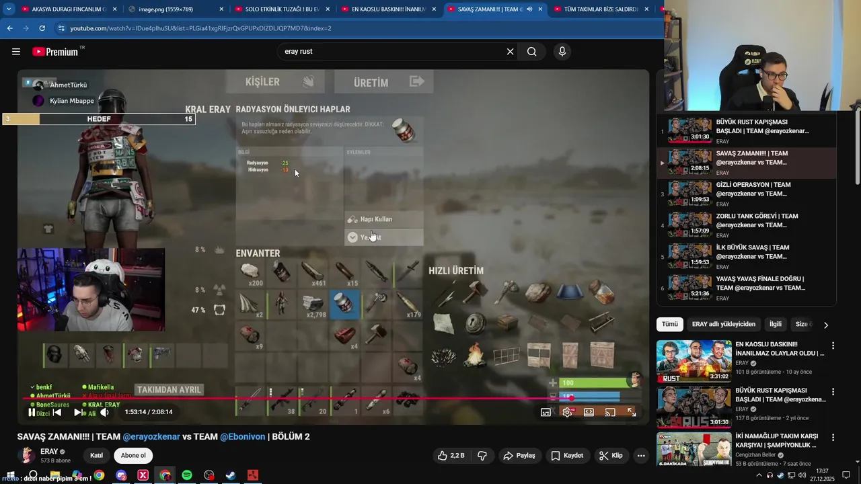861x484 pixels.
Task: Skip to previous playlist video
Action: tap(57, 412)
